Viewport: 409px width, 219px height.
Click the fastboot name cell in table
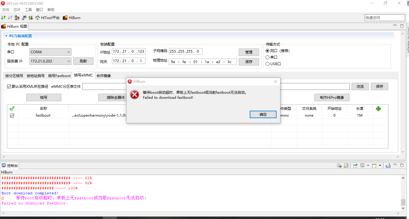[43, 115]
